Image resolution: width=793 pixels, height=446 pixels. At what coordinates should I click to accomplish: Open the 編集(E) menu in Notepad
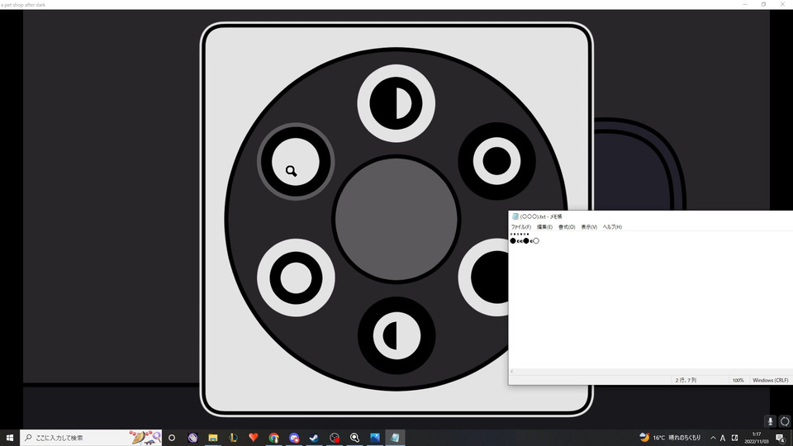pyautogui.click(x=544, y=227)
